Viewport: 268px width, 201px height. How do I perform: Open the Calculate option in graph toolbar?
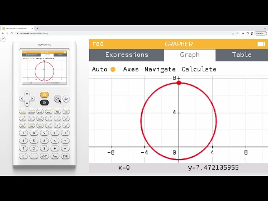click(x=199, y=69)
